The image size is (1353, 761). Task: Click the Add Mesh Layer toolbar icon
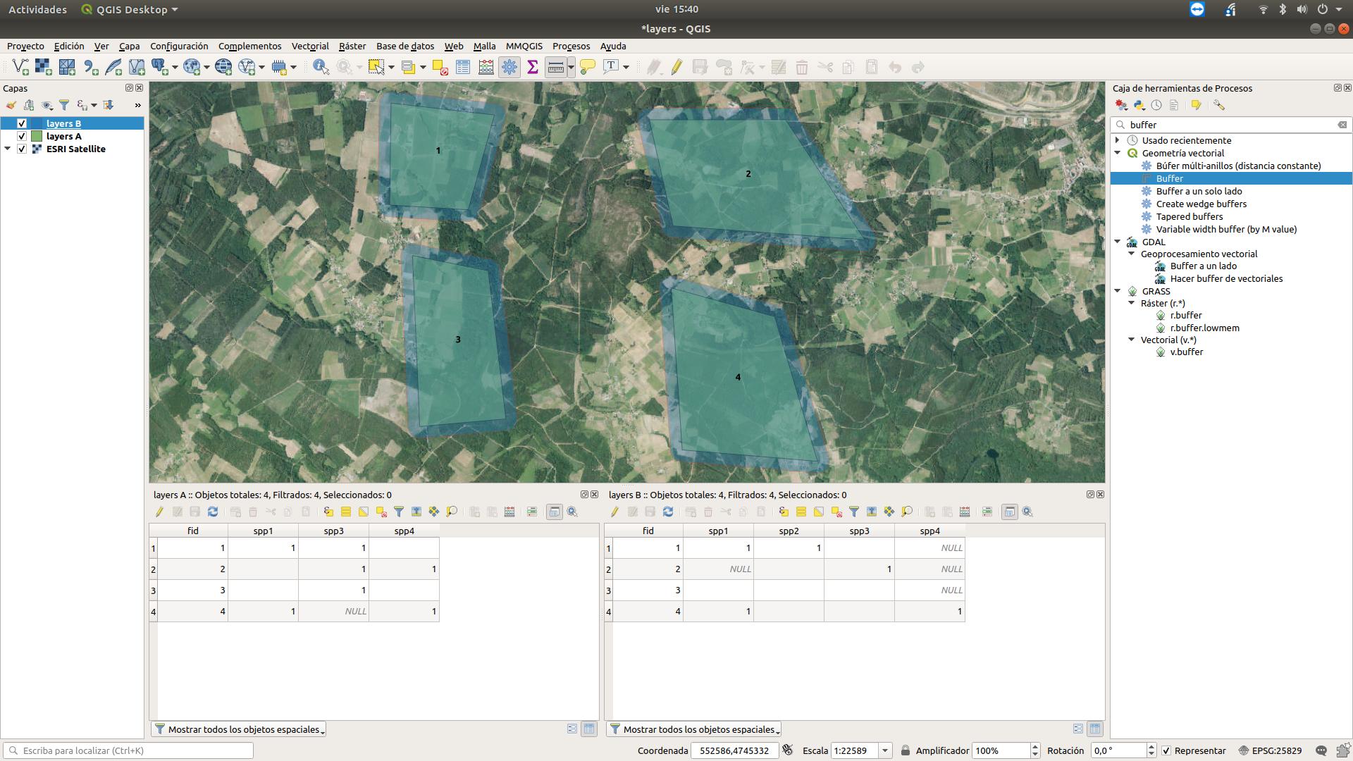(x=67, y=67)
